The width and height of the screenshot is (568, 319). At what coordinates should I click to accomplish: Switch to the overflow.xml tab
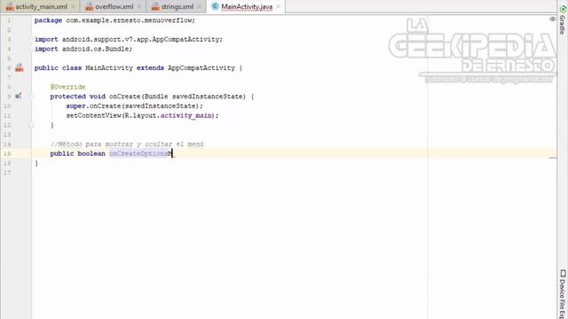[110, 6]
